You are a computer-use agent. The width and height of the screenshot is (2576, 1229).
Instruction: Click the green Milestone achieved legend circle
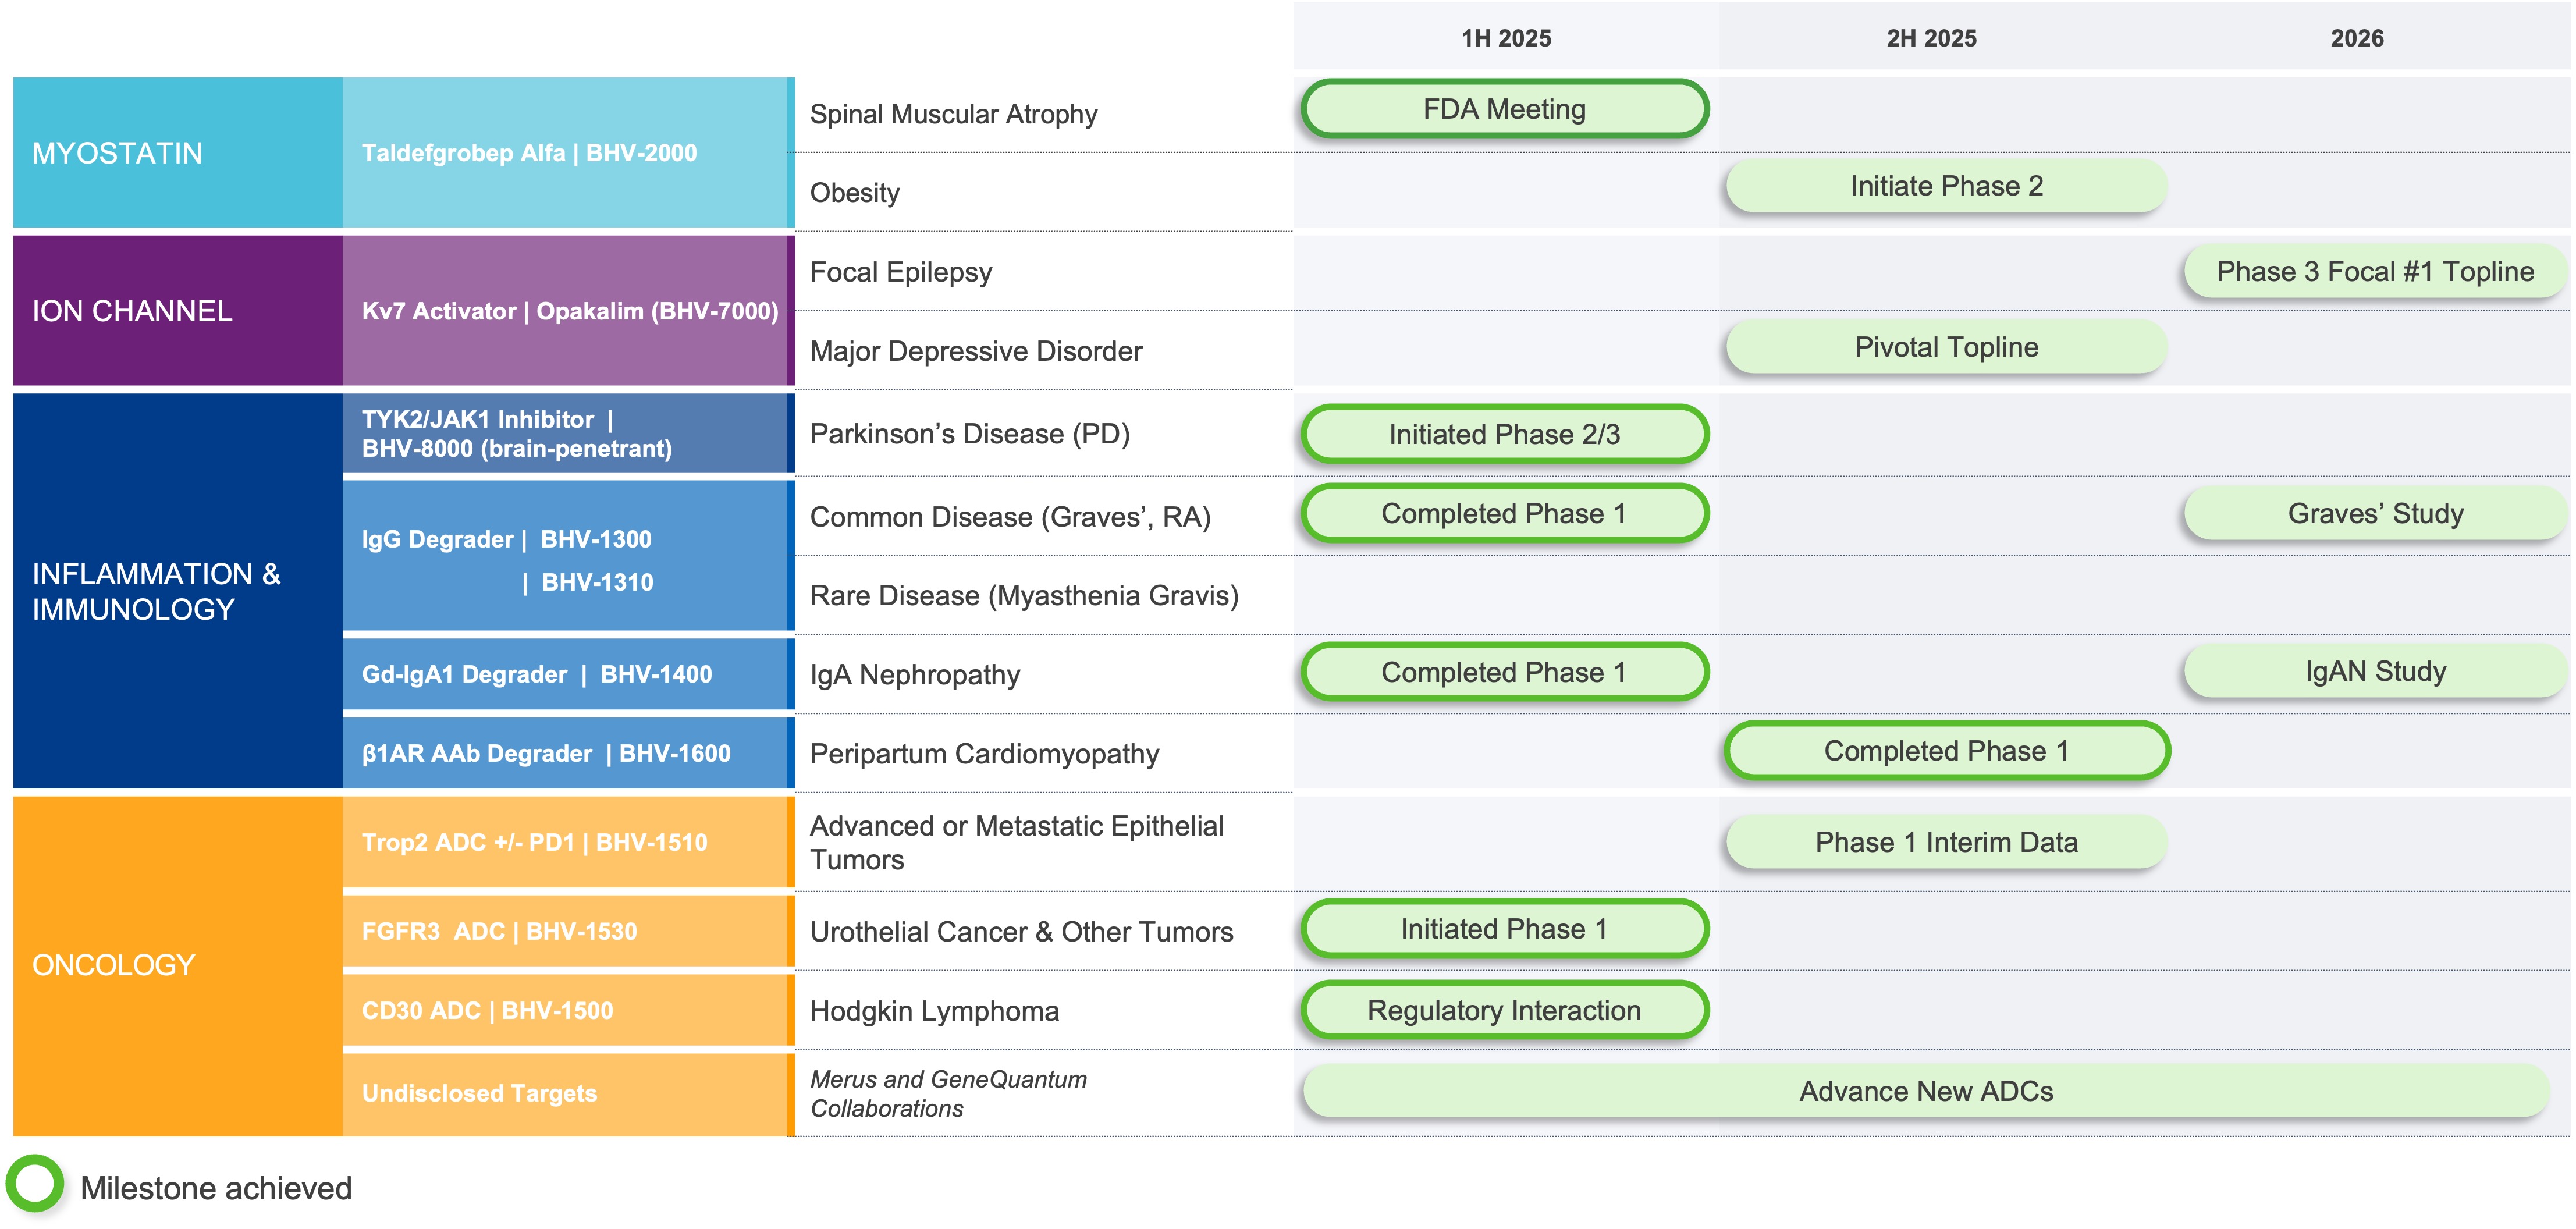35,1183
